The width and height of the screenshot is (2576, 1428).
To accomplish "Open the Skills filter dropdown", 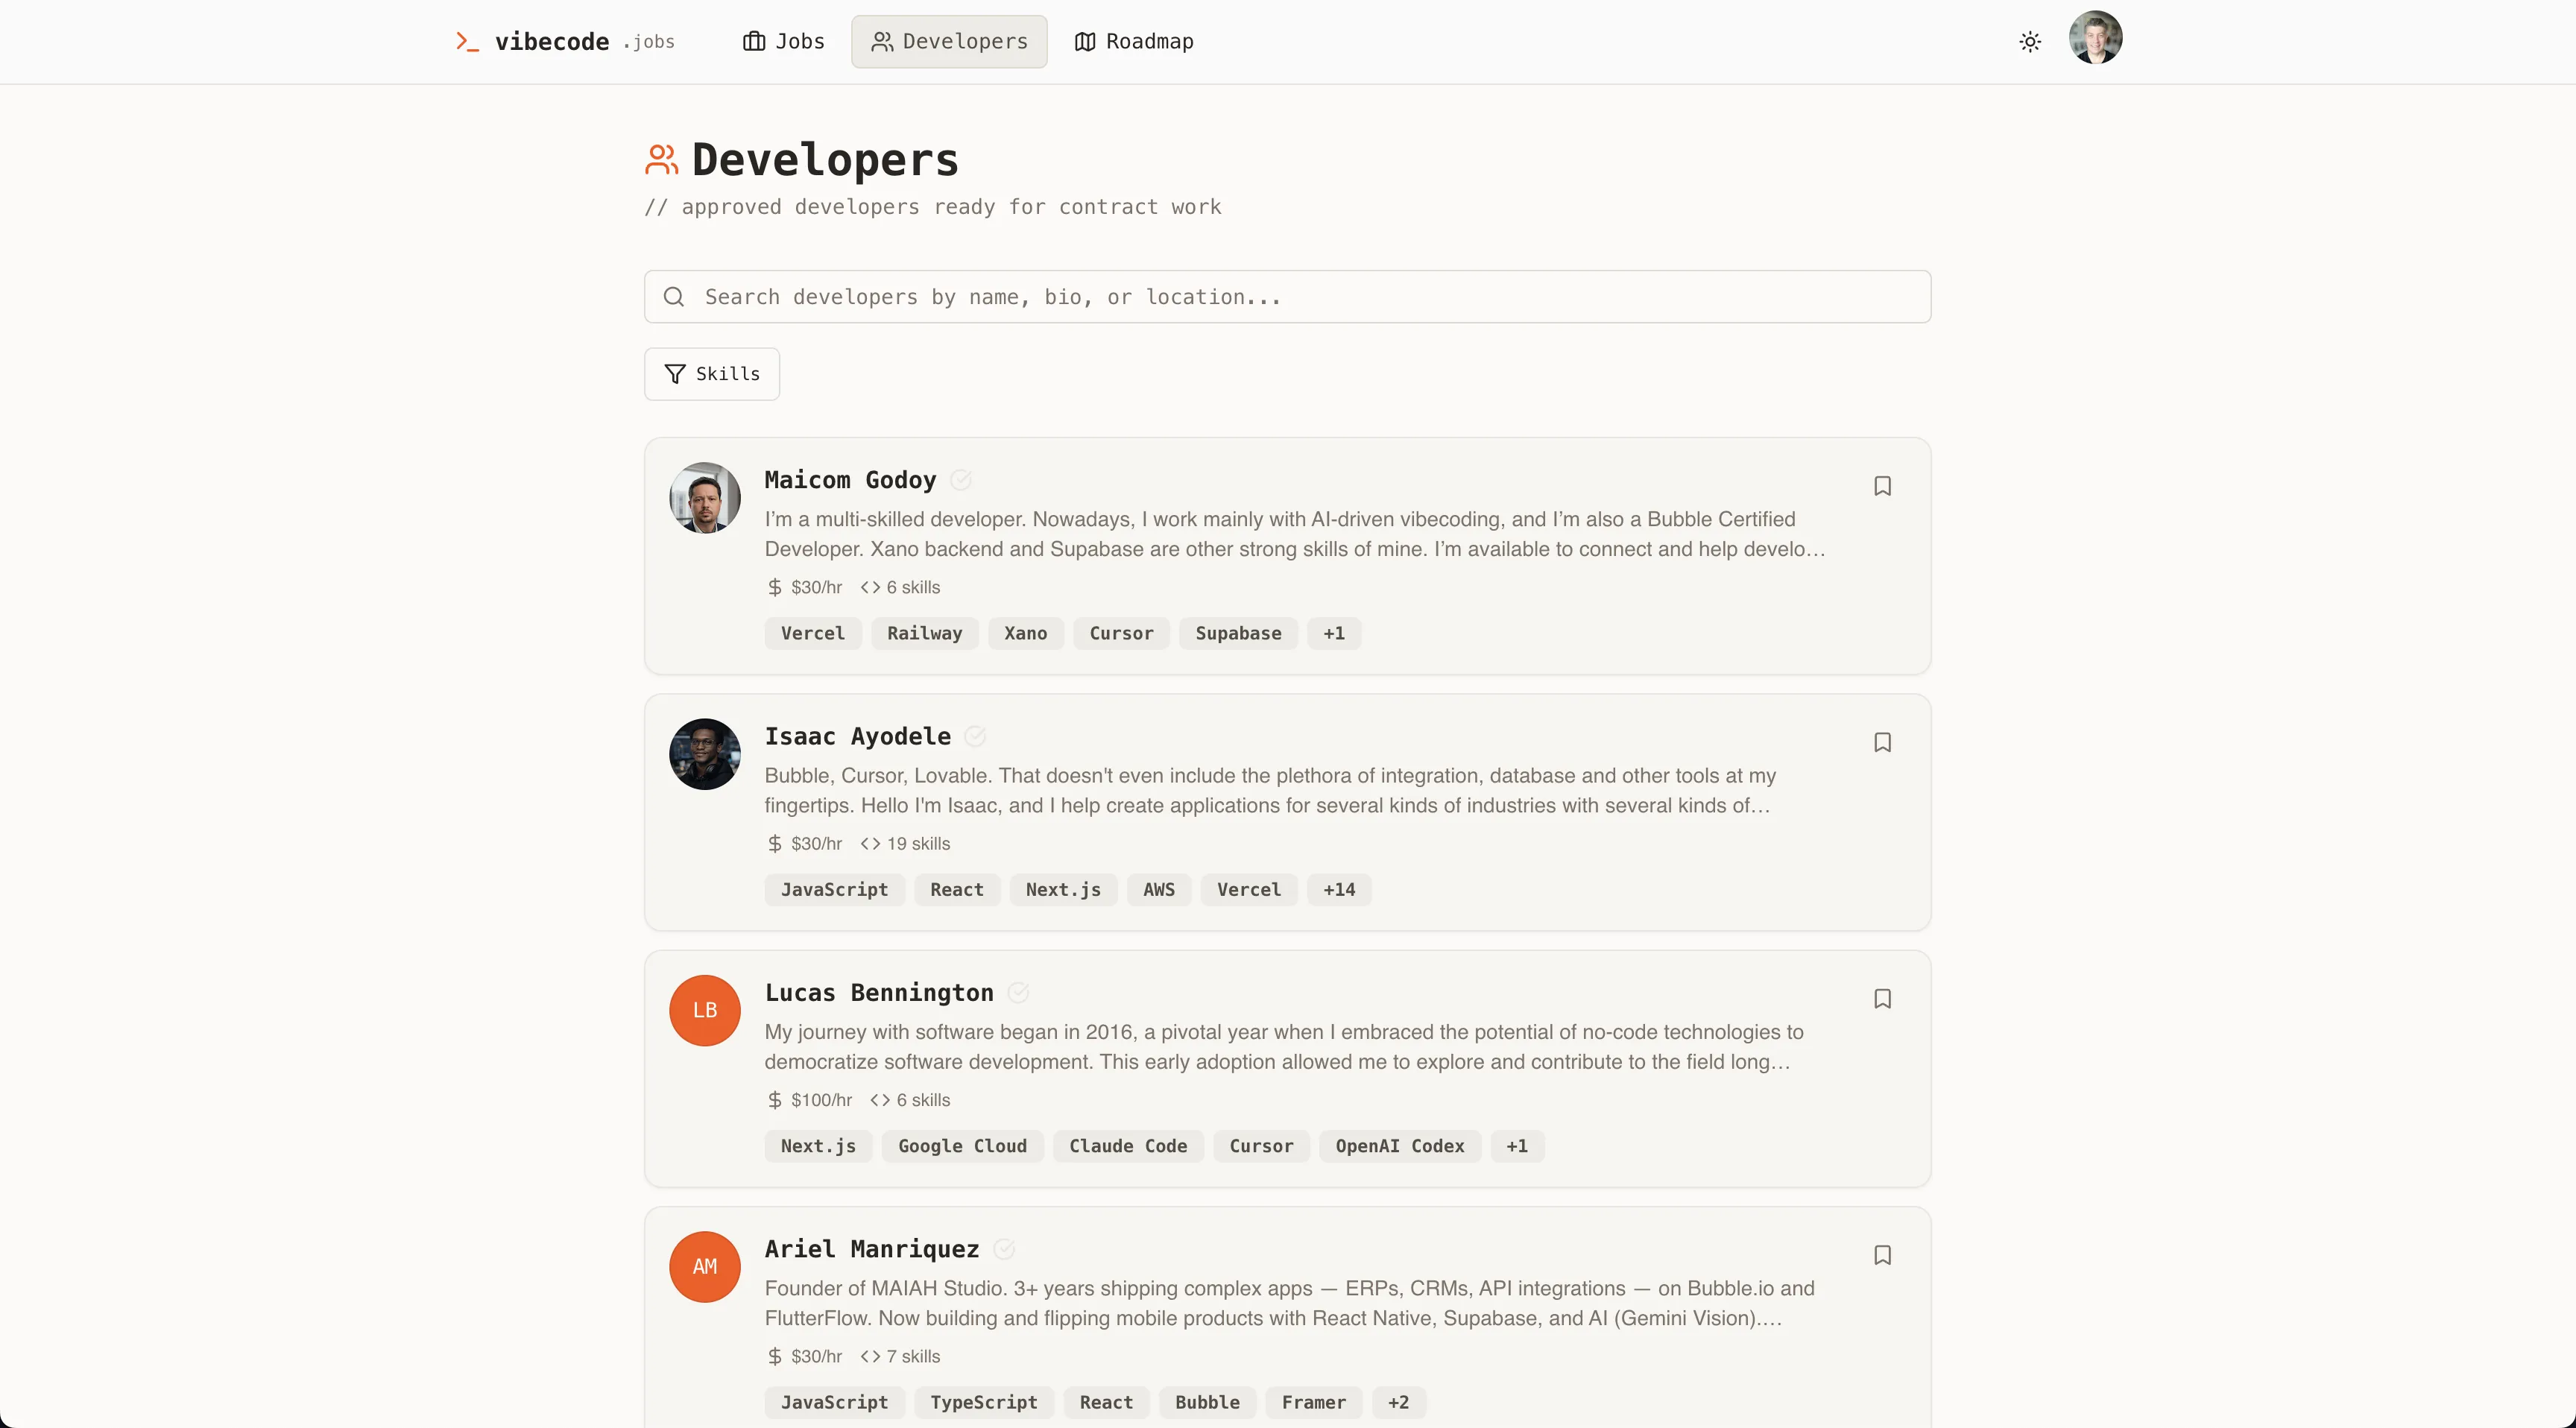I will [x=712, y=374].
